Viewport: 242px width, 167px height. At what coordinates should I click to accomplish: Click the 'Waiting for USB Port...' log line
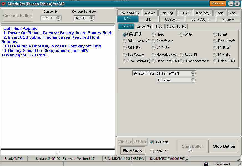(25, 55)
